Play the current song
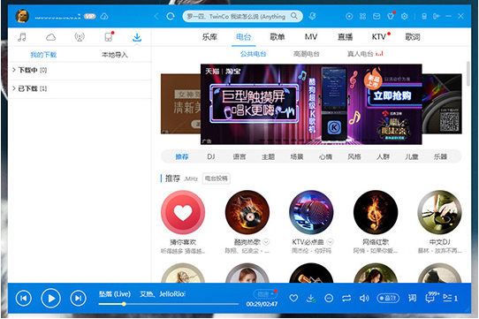The width and height of the screenshot is (479, 319). 50,298
